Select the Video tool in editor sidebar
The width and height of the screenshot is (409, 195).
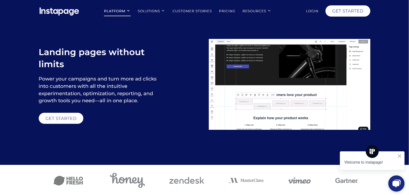tap(212, 83)
